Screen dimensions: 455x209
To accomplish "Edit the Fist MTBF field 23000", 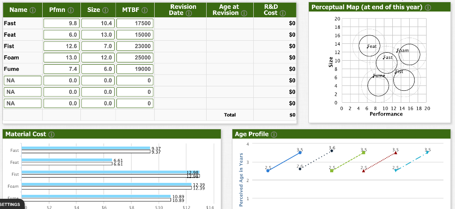I will 135,46.
